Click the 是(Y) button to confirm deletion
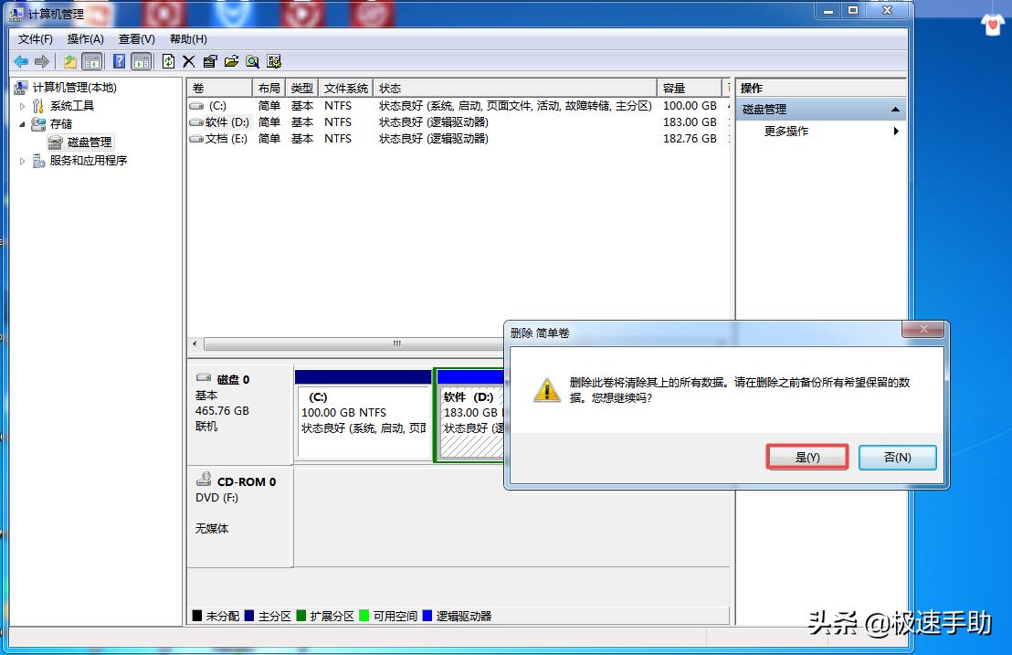Image resolution: width=1012 pixels, height=655 pixels. [x=807, y=457]
